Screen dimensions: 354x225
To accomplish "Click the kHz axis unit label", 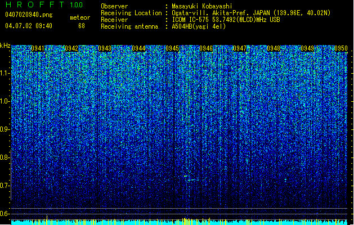I will tap(5, 46).
